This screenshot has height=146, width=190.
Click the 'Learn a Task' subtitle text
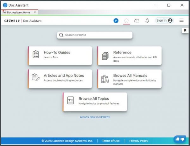coord(51,57)
